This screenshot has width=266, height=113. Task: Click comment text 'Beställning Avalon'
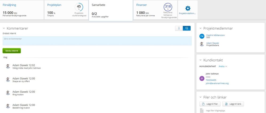[21, 108]
